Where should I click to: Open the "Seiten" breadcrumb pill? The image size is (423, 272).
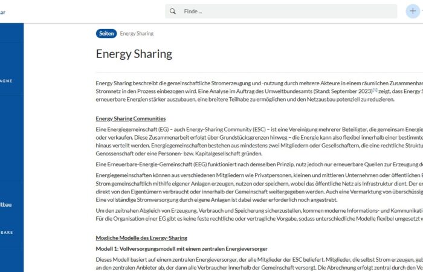(106, 34)
